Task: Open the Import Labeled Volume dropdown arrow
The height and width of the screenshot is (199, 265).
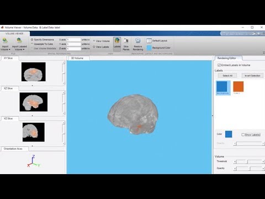Action: [24, 50]
